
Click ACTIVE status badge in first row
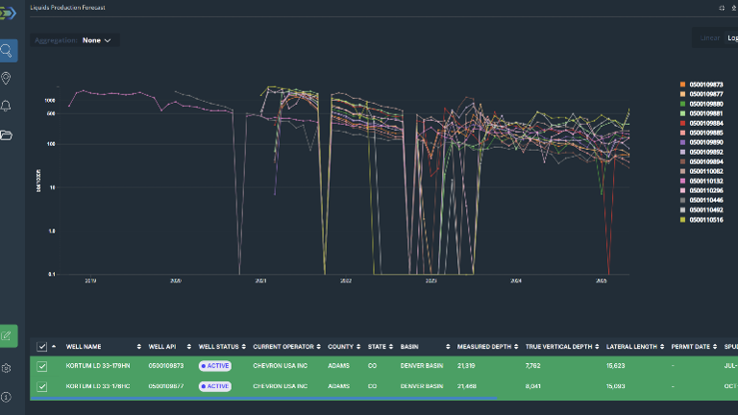pyautogui.click(x=215, y=366)
